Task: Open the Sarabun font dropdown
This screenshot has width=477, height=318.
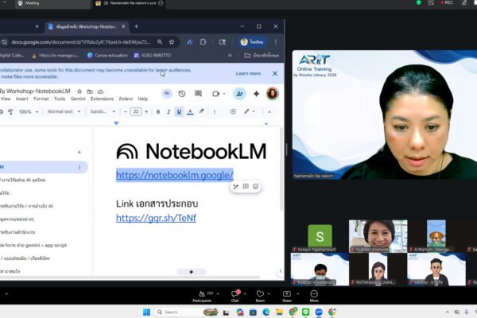Action: pos(103,111)
